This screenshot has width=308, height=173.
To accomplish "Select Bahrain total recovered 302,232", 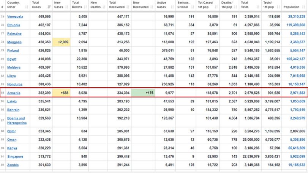I will [x=123, y=110].
